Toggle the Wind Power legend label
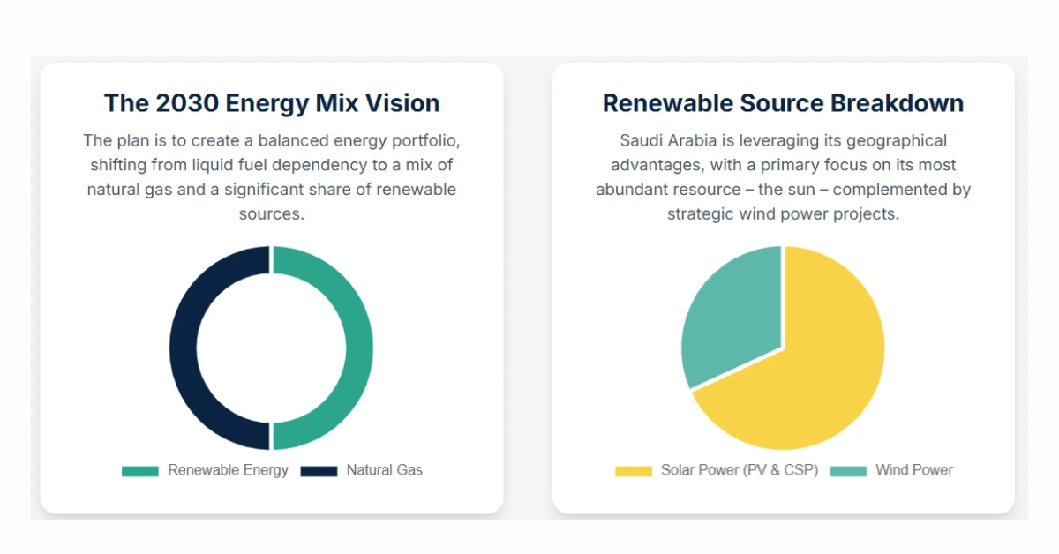Screen dimensions: 1059x554 click(913, 470)
